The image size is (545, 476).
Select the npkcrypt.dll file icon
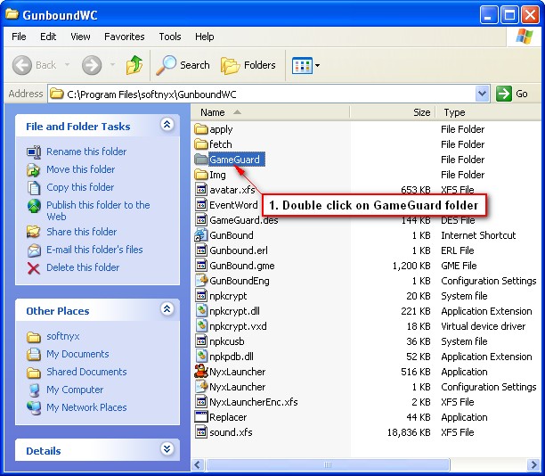(x=201, y=311)
